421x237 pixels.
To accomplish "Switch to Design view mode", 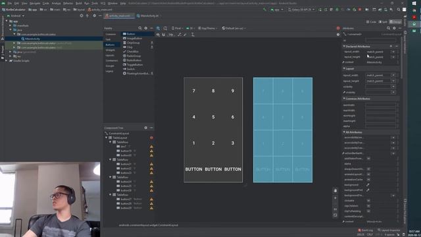I will [x=395, y=22].
